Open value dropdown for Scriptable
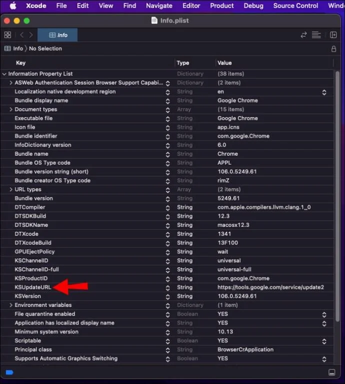The width and height of the screenshot is (345, 384). point(324,341)
